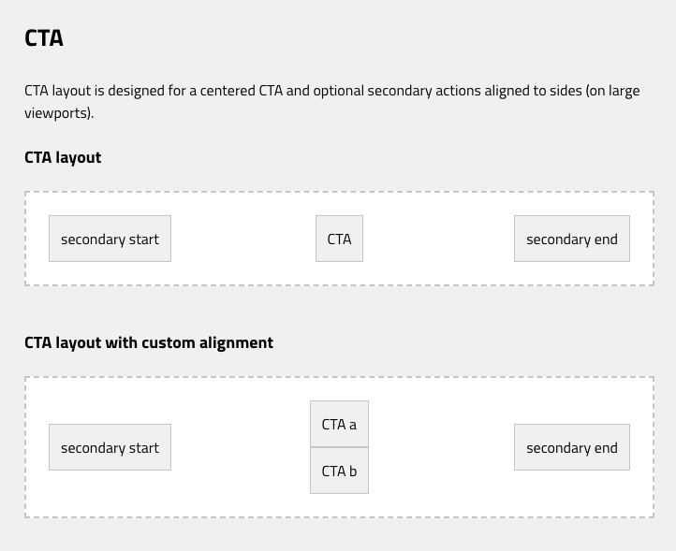The image size is (676, 551).
Task: Click empty space between first secondary start and CTA
Action: pos(243,239)
